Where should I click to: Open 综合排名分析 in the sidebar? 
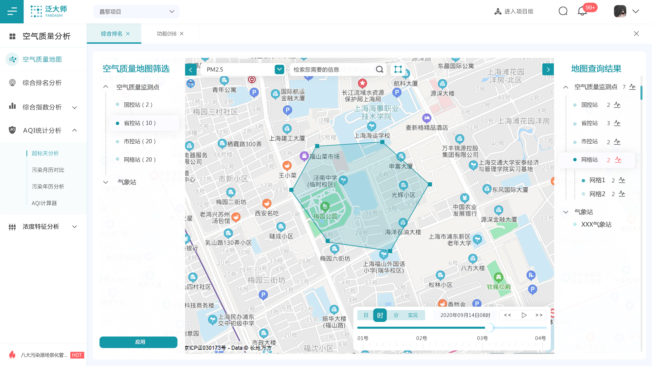tap(42, 83)
